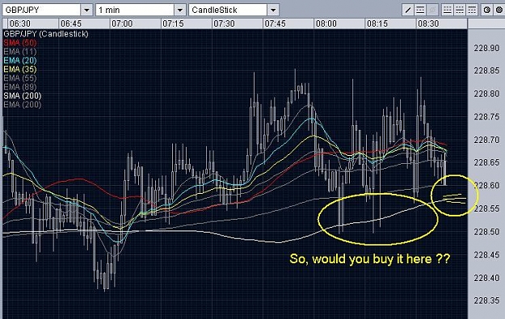Image resolution: width=505 pixels, height=319 pixels.
Task: Select the trend line drawing tool
Action: coord(408,10)
